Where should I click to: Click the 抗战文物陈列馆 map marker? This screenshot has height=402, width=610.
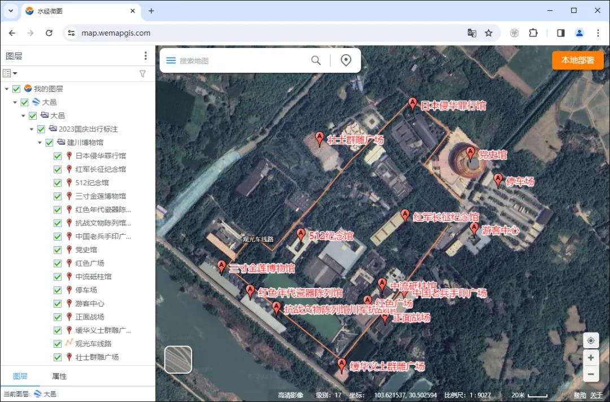click(x=276, y=308)
